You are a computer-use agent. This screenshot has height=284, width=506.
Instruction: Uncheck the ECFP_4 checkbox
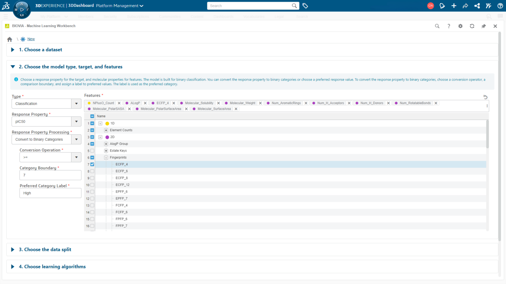(92, 164)
